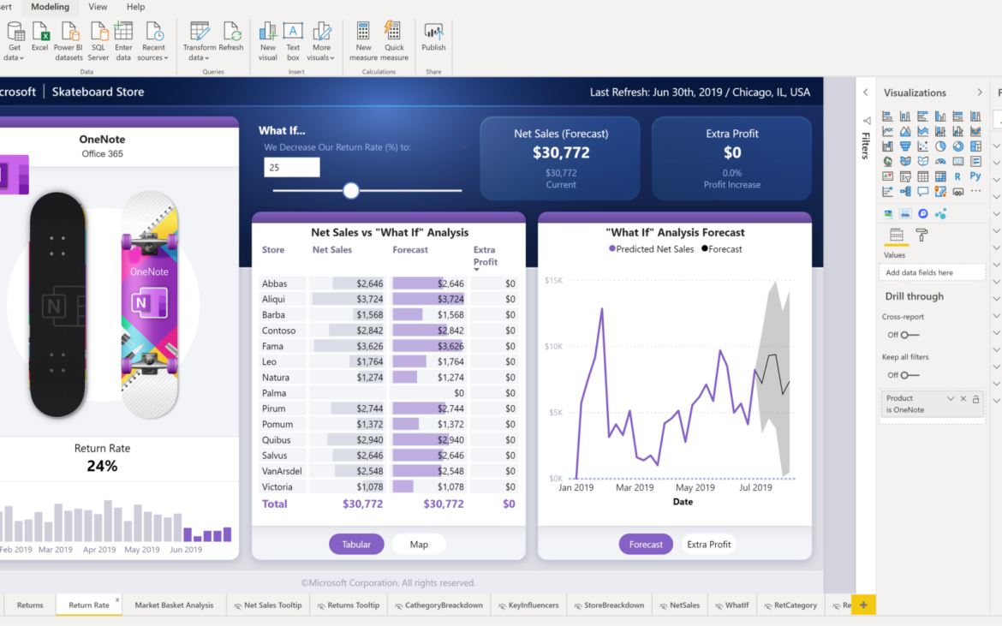Open the View ribbon tab
This screenshot has height=626, width=1002.
pyautogui.click(x=98, y=6)
